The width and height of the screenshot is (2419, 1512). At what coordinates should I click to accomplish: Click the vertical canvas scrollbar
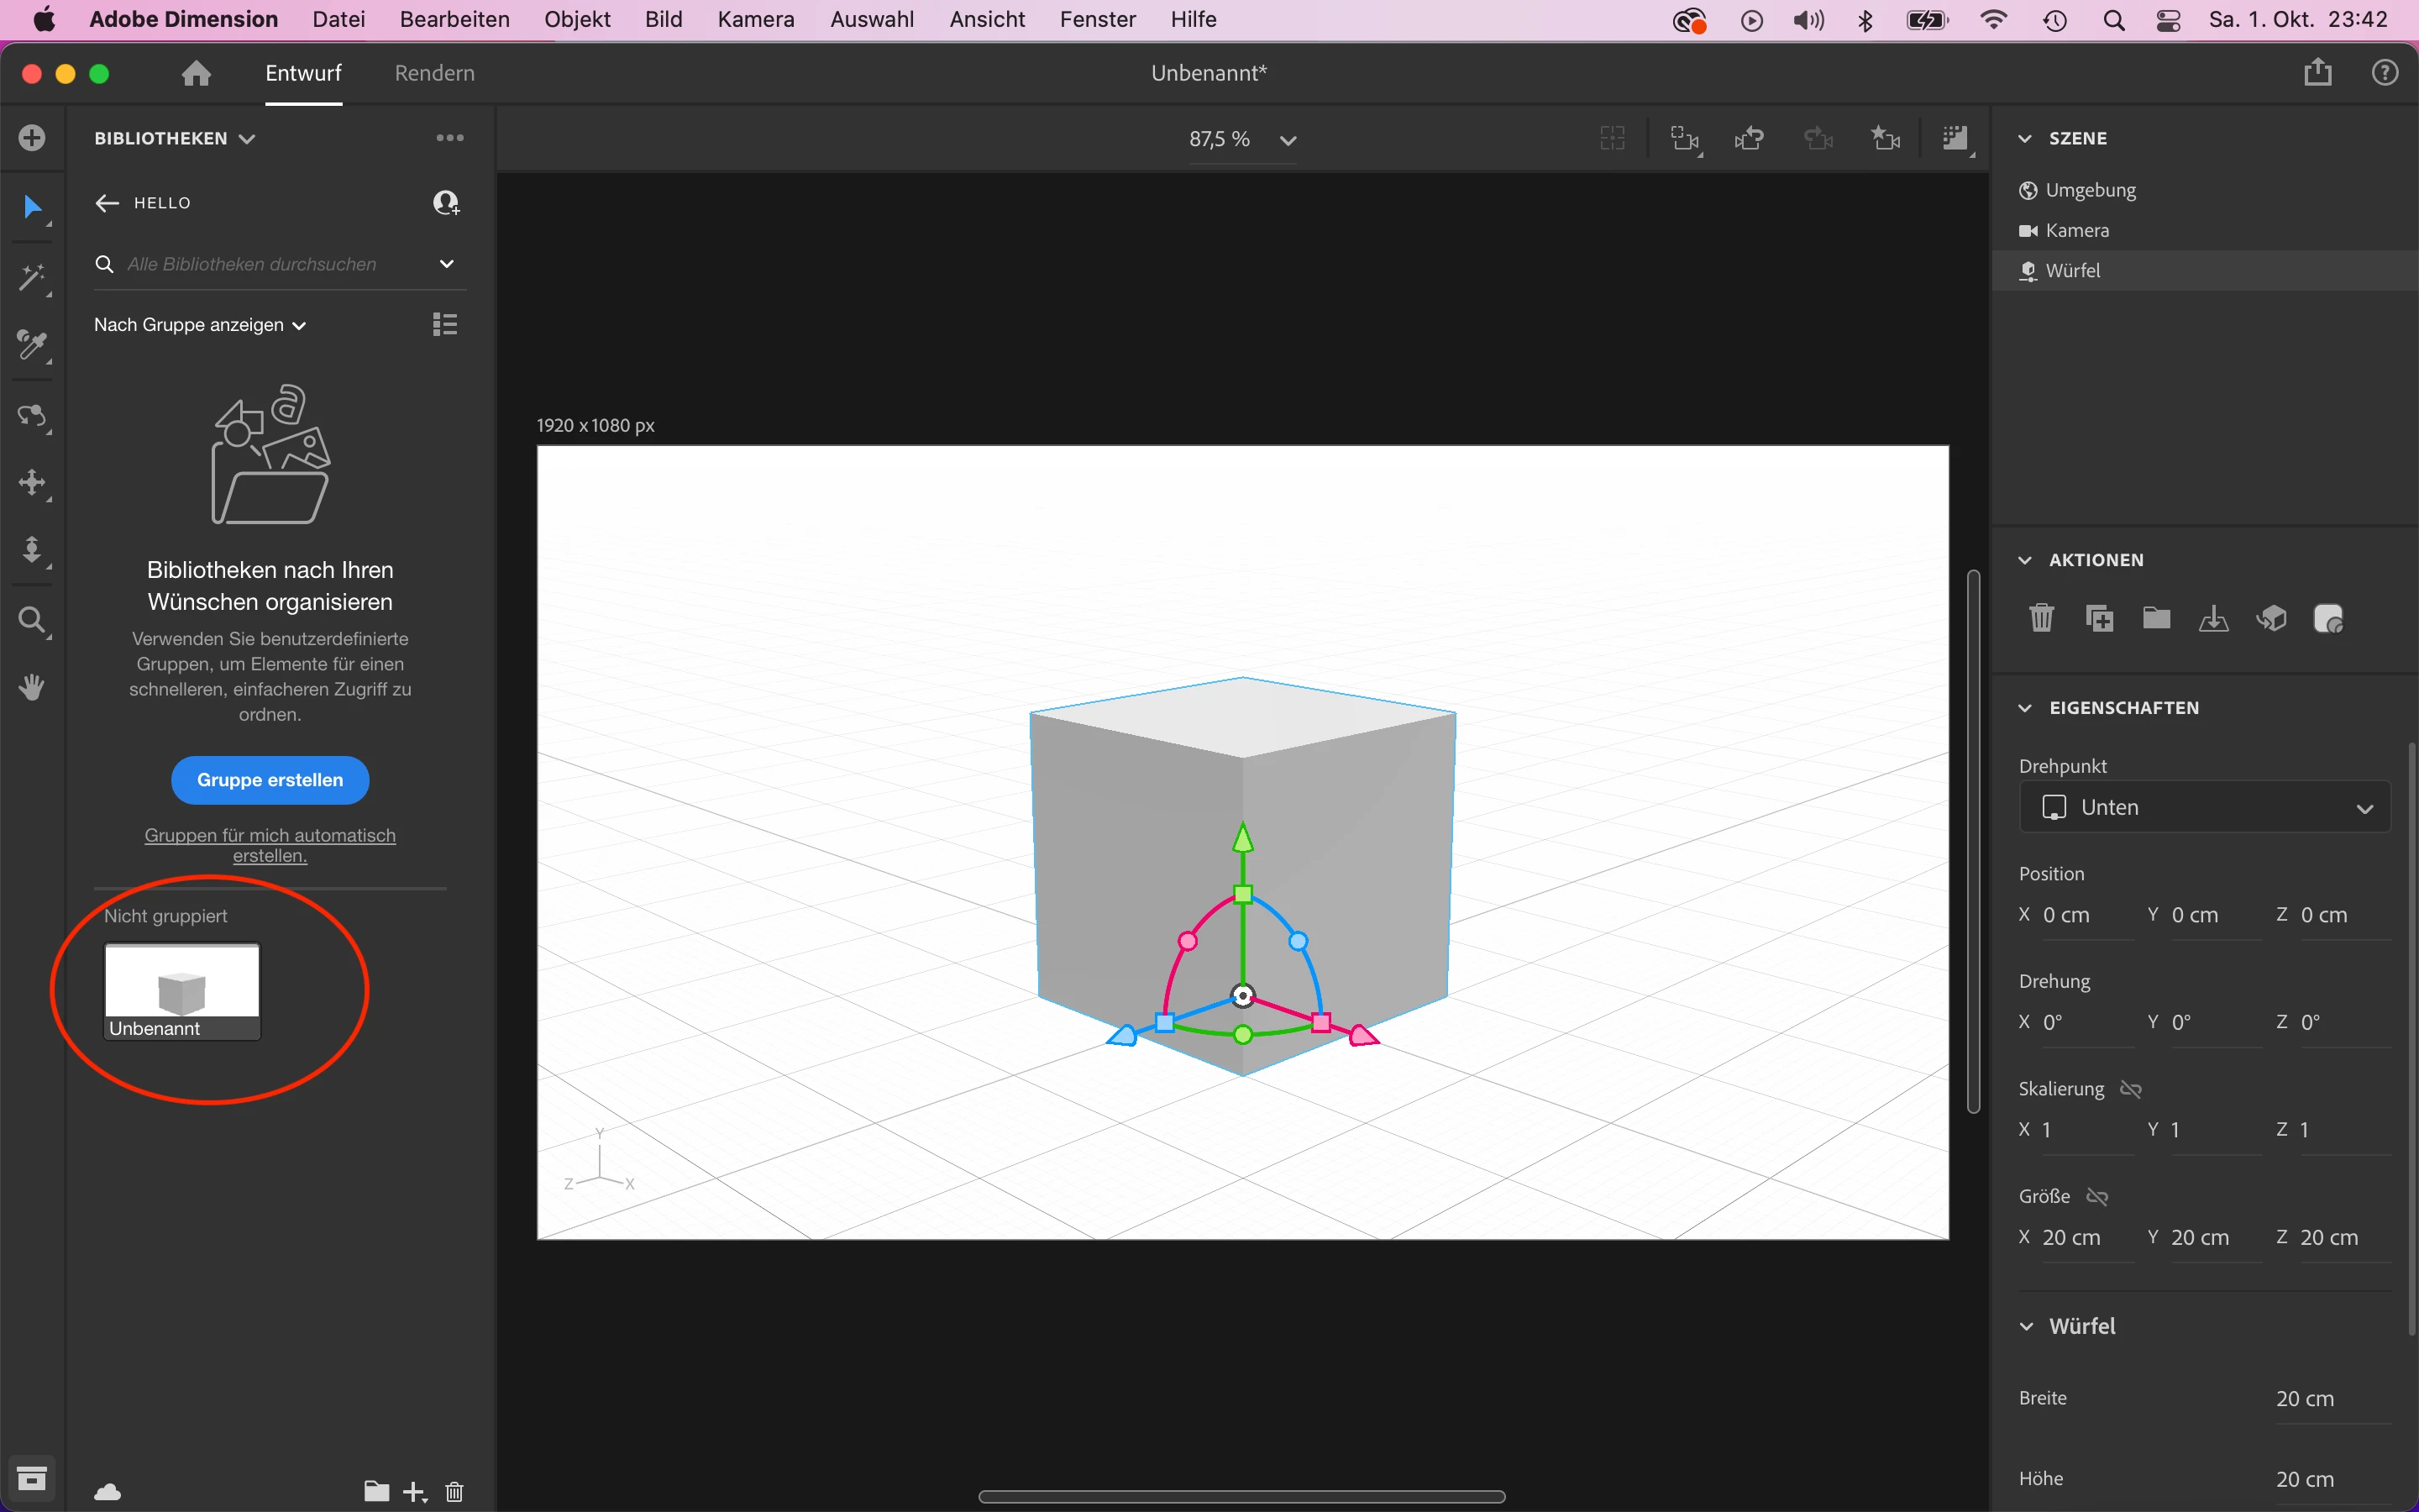click(1973, 840)
